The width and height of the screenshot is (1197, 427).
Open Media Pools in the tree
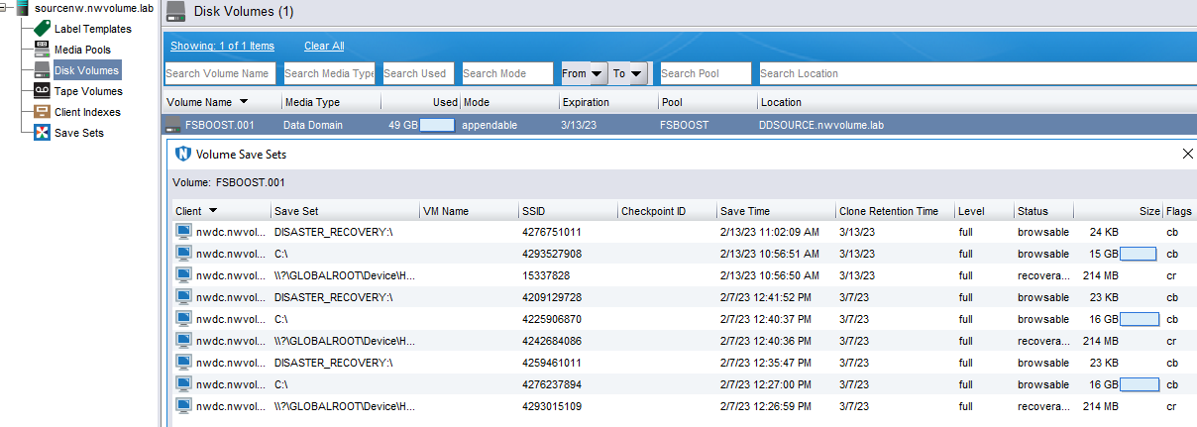82,50
